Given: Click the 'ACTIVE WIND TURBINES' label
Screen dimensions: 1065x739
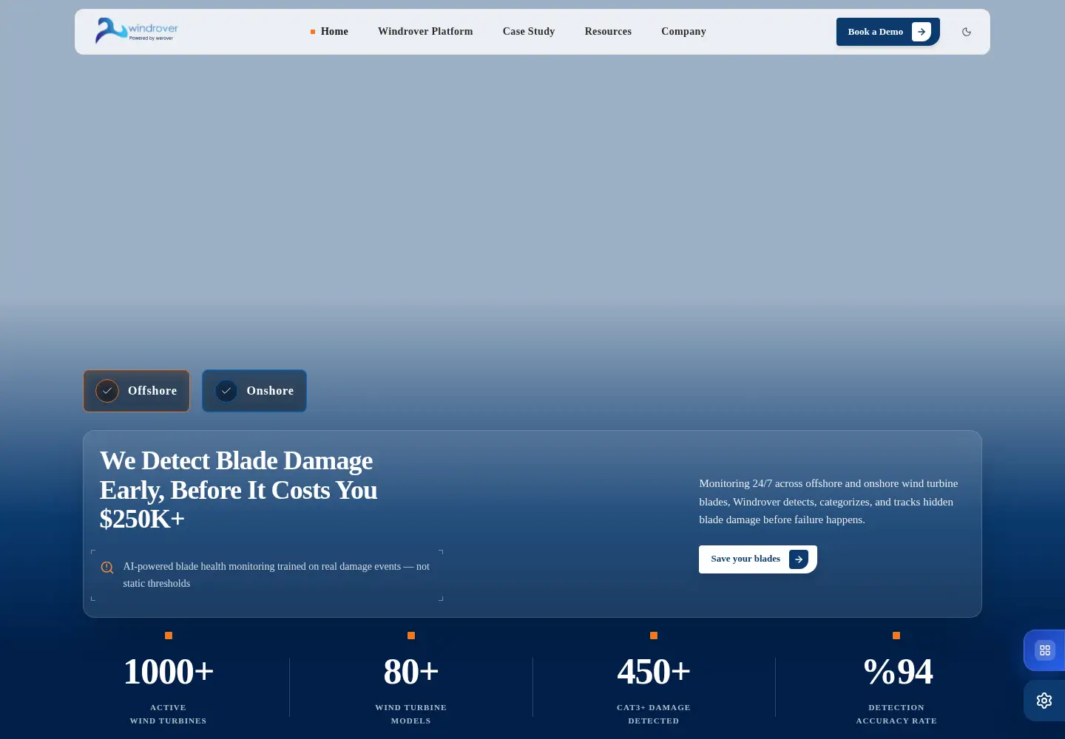Looking at the screenshot, I should (x=169, y=714).
